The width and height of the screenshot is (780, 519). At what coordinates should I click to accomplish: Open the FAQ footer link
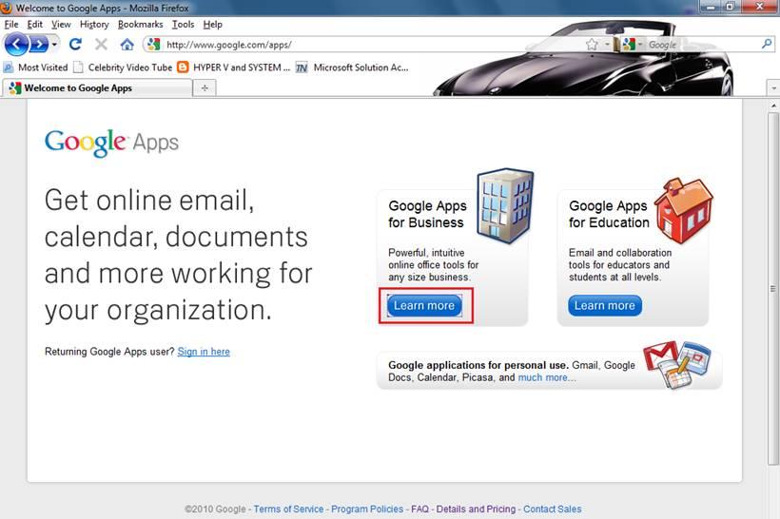point(419,509)
